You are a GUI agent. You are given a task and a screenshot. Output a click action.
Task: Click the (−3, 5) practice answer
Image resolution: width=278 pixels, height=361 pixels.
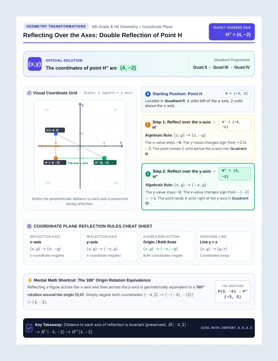232,297
